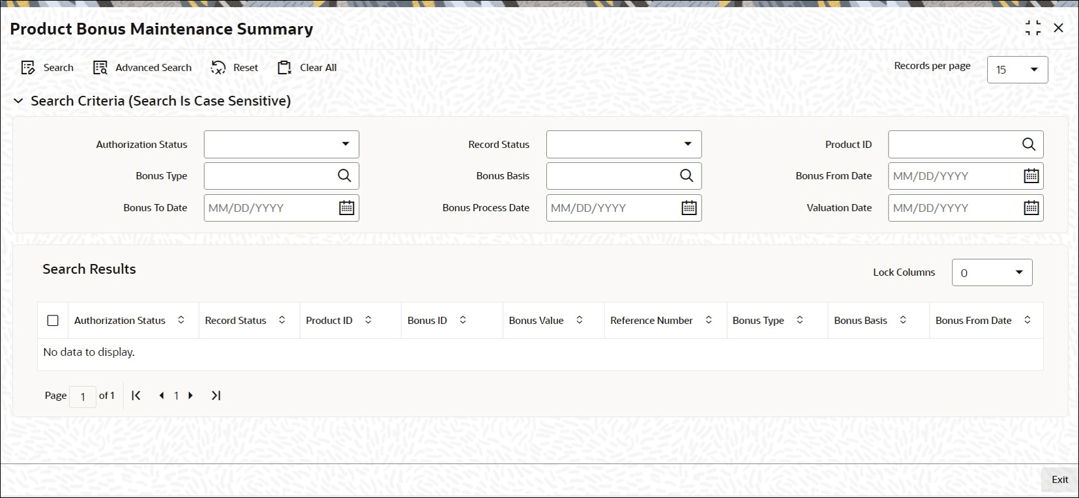Click the Clear All clipboard icon
The height and width of the screenshot is (498, 1079).
tap(284, 68)
